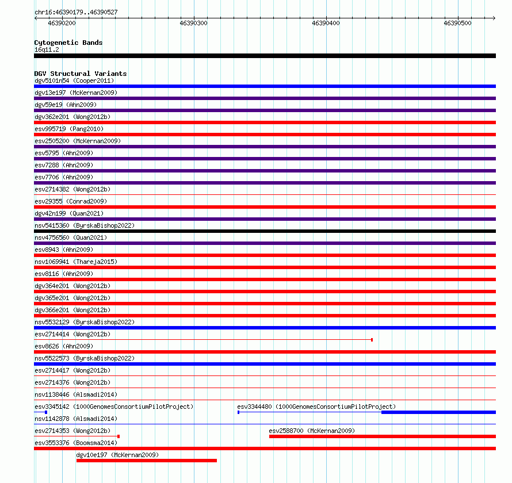Click the esv8626 (Ahn2009) label
The image size is (512, 483).
click(64, 346)
